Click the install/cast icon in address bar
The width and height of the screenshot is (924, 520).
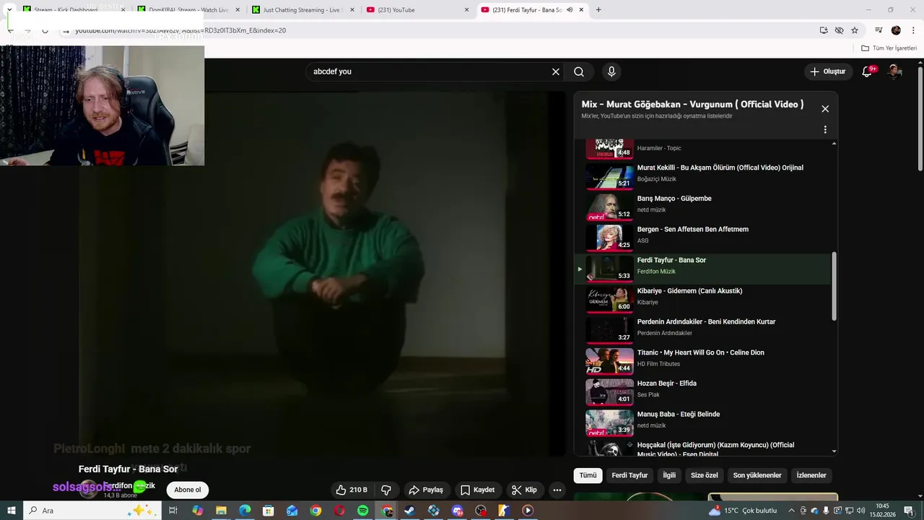[x=824, y=30]
